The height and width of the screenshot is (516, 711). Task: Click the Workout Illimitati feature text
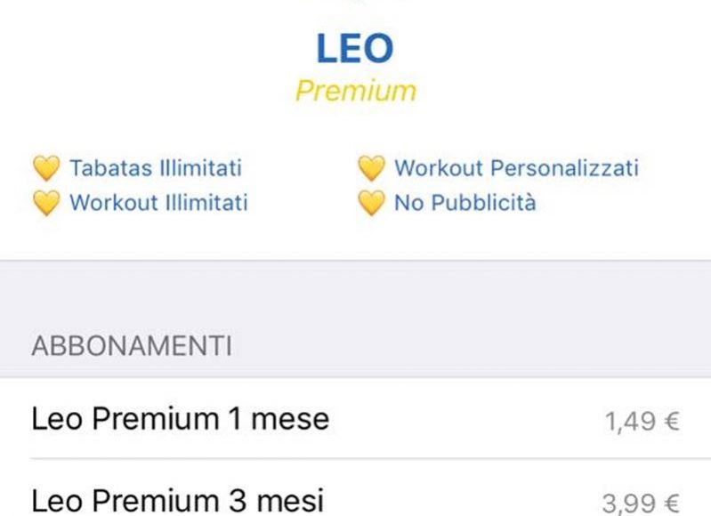click(158, 202)
